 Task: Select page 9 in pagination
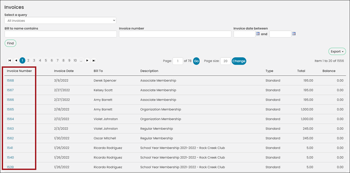click(70, 60)
